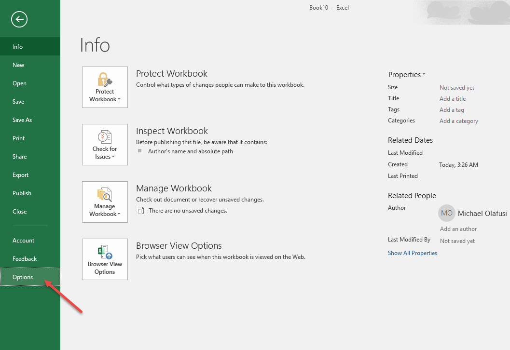Click the Size 'Not saved yet' value
Viewport: 510px width, 350px height.
tap(456, 87)
